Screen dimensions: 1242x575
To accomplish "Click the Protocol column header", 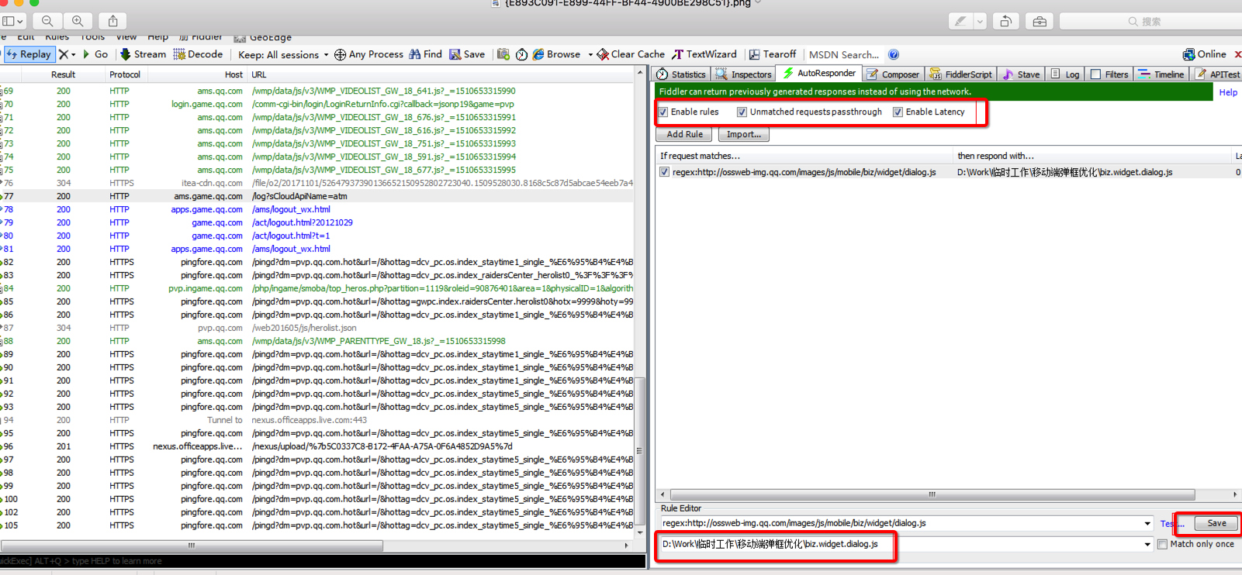I will pyautogui.click(x=125, y=75).
